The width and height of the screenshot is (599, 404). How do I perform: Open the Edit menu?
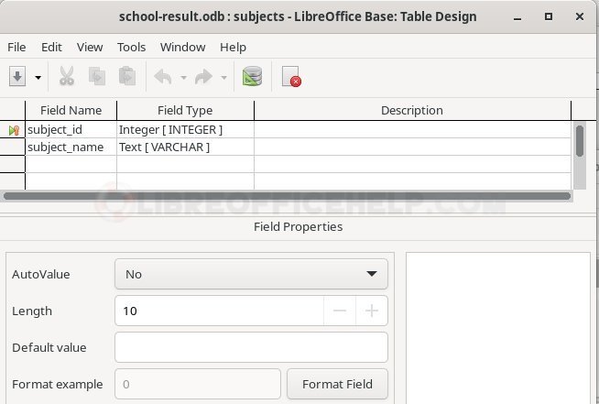click(x=51, y=47)
